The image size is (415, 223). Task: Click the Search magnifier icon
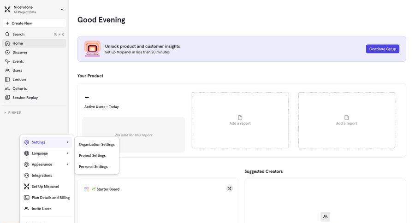point(7,34)
